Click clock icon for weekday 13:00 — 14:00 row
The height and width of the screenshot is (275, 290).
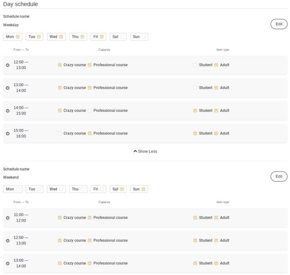click(7, 88)
